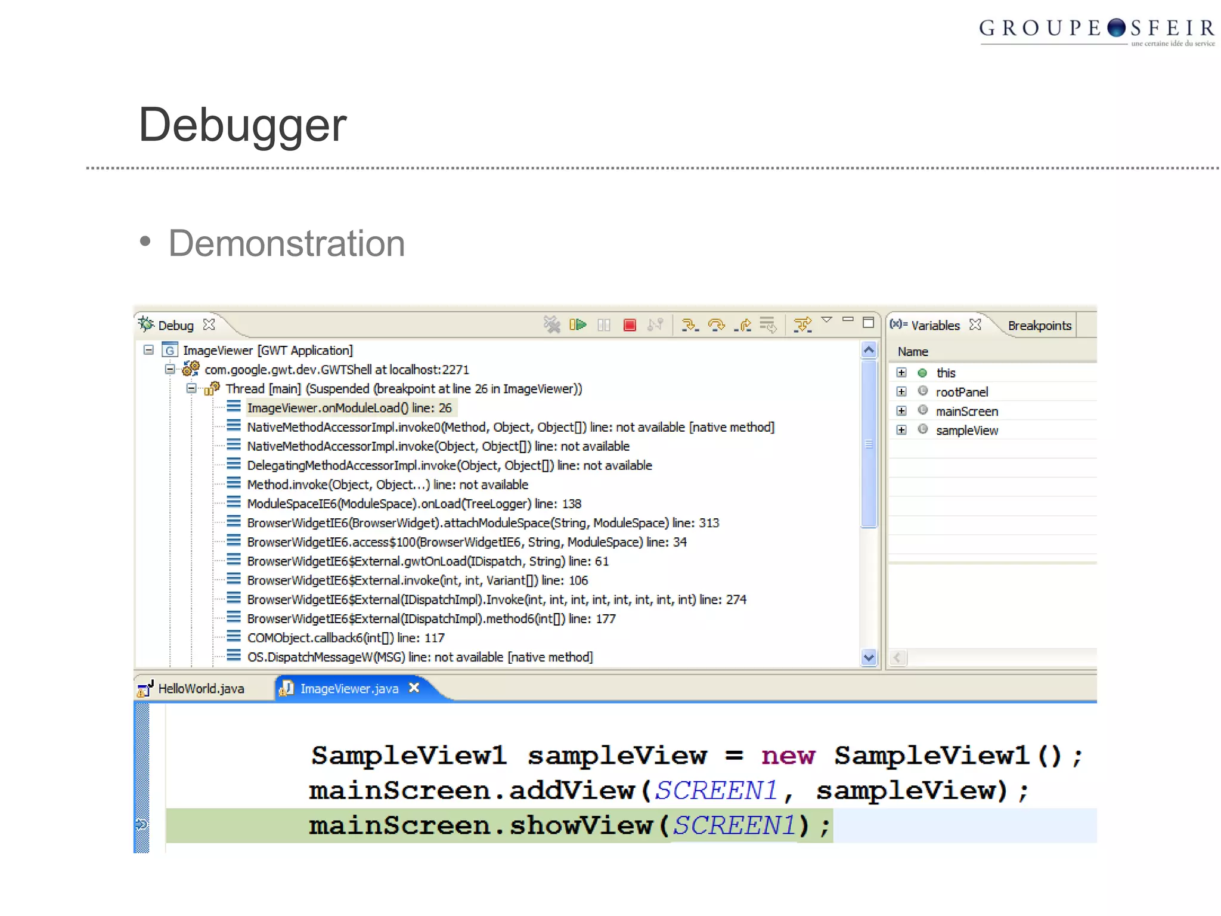
Task: Click highlighted mainScreen.showView(SCREEN1) code line
Action: pos(569,826)
